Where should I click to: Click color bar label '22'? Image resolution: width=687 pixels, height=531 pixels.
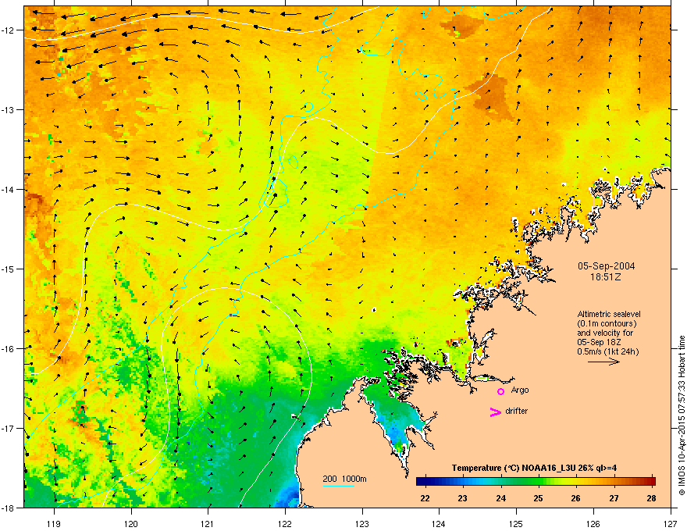425,498
